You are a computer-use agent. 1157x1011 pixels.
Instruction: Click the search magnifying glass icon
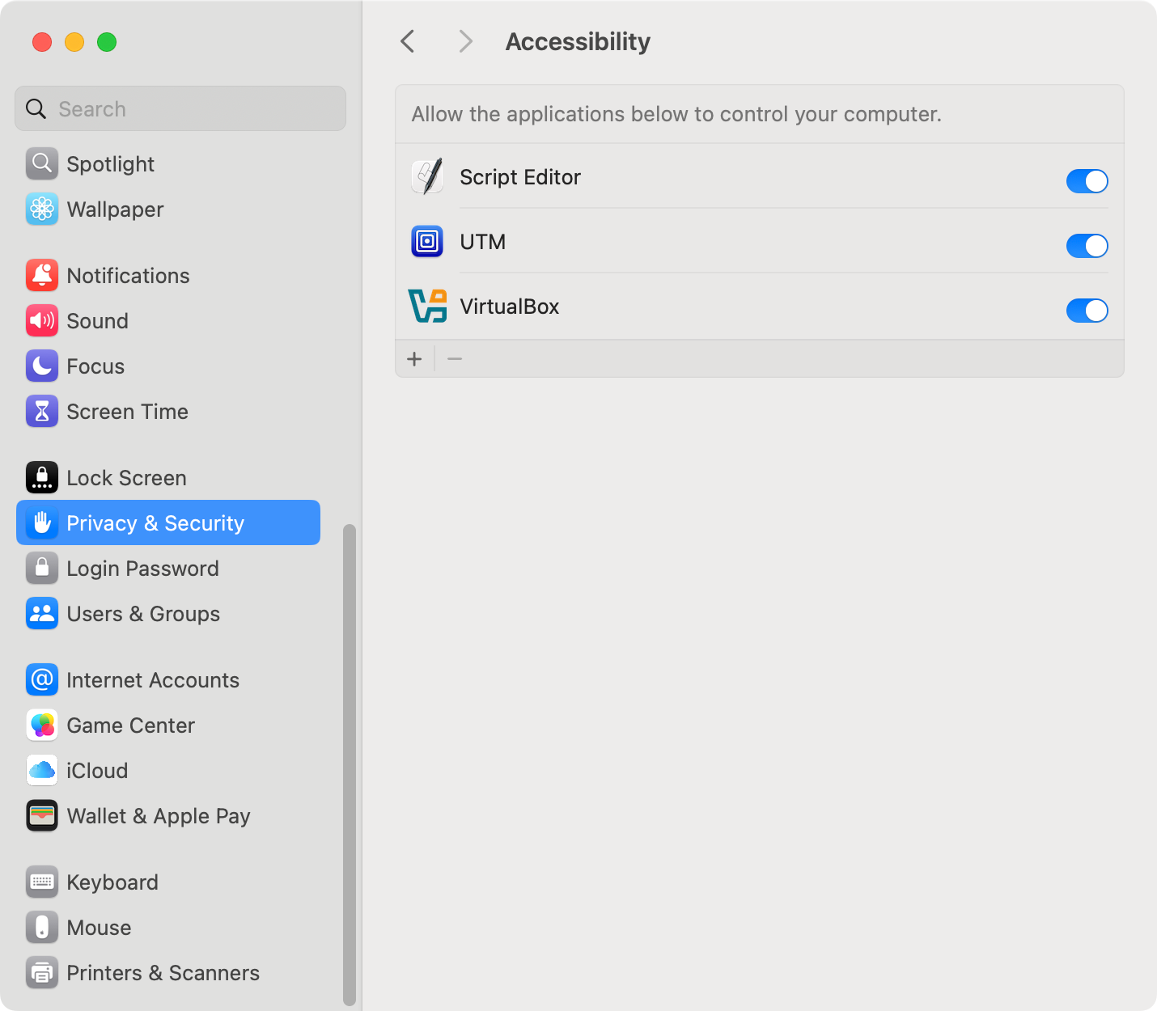tap(36, 108)
